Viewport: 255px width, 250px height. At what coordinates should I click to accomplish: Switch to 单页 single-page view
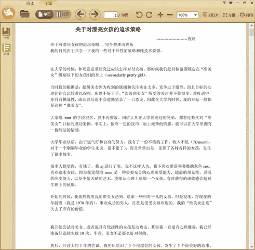click(x=44, y=14)
